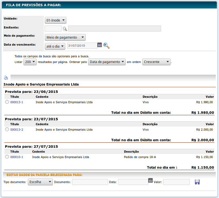Open the calendar icon for Data de vencimento
Screen dimensions: 219x198
pos(100,45)
